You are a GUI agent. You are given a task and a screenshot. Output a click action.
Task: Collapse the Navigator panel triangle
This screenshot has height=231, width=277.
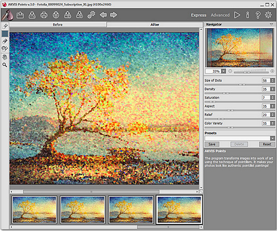[271, 24]
